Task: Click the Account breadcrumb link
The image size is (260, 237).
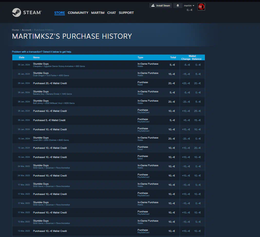Action: coord(26,30)
